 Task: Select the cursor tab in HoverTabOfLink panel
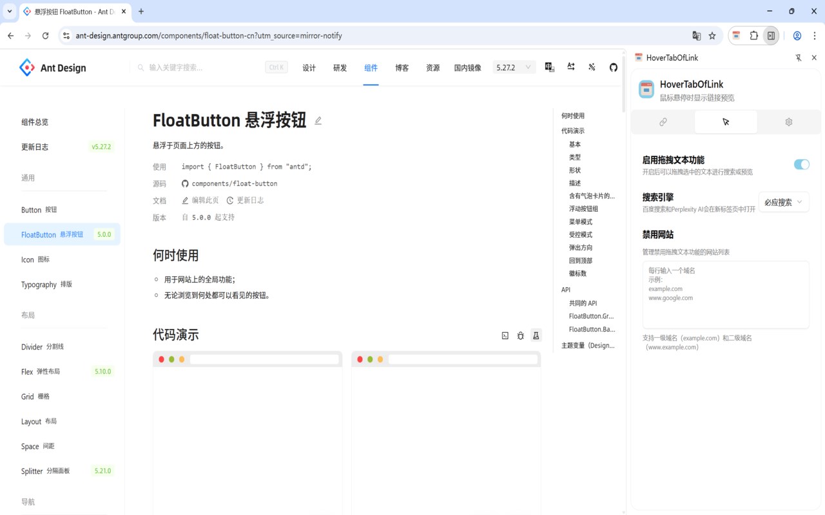[726, 122]
